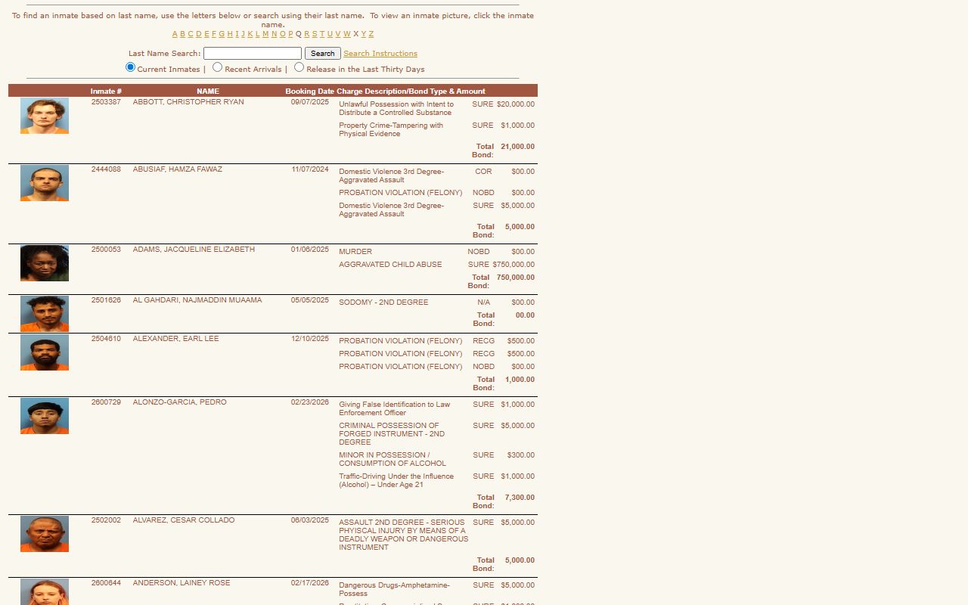Click name ANDERSON, LAINEY ROSE
The width and height of the screenshot is (968, 605).
tap(181, 583)
